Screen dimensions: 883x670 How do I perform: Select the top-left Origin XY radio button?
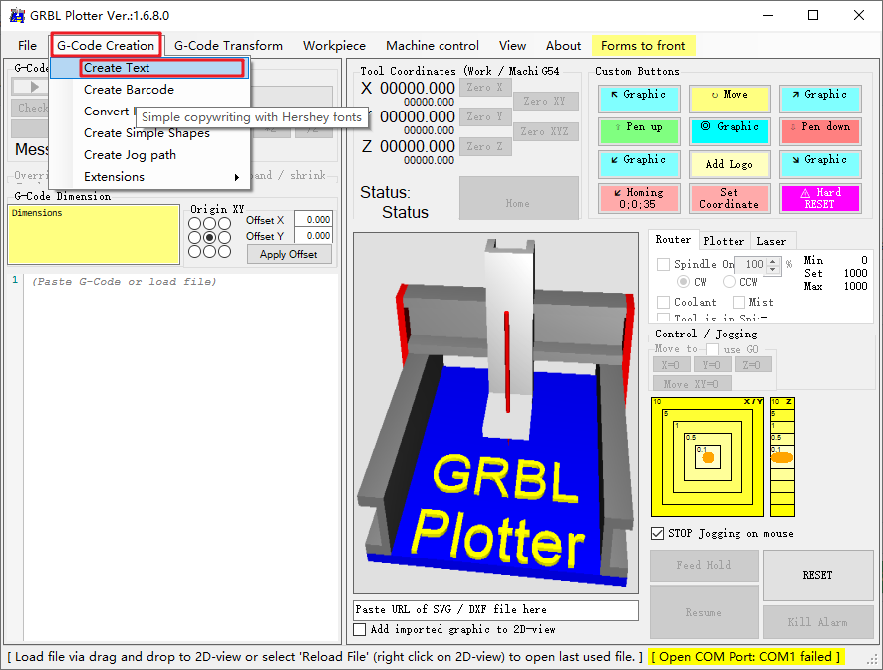[x=195, y=224]
